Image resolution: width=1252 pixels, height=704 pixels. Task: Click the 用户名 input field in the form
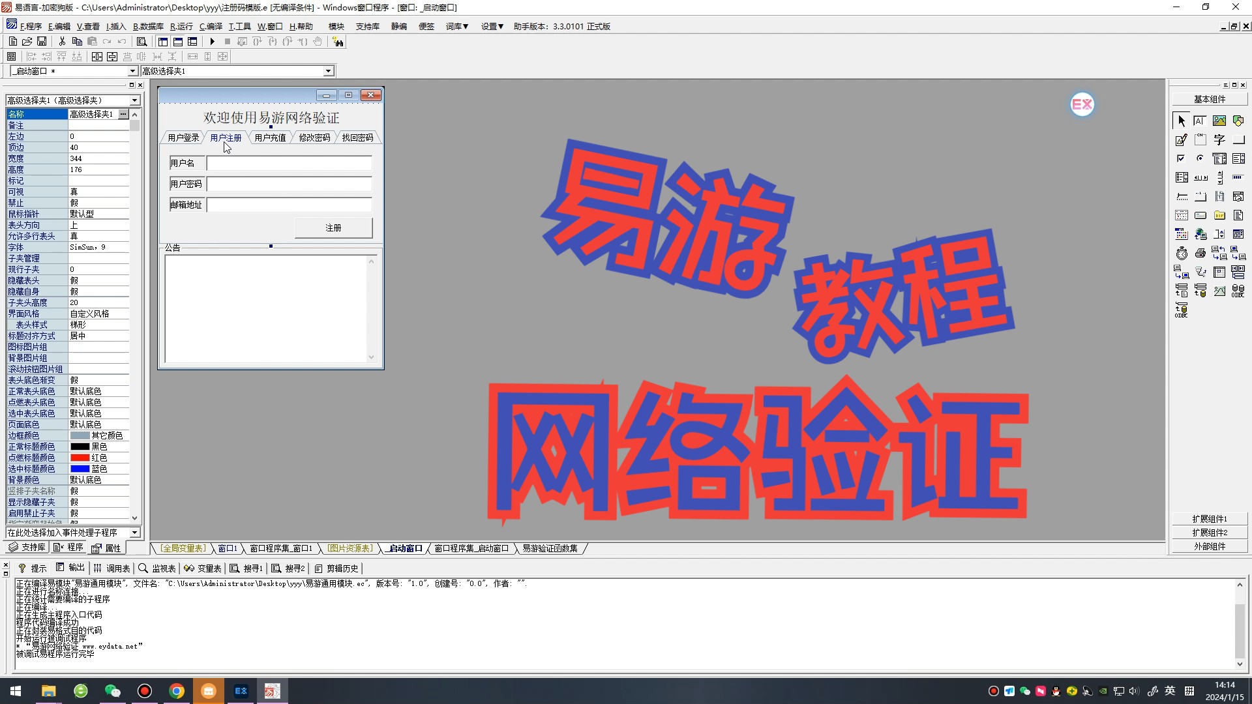[289, 163]
